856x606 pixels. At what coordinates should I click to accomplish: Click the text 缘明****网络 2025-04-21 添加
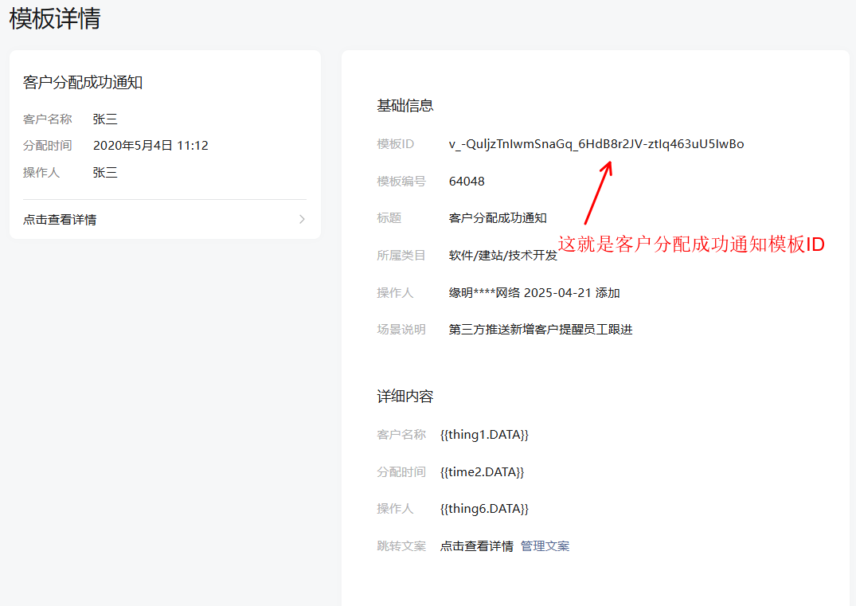534,293
